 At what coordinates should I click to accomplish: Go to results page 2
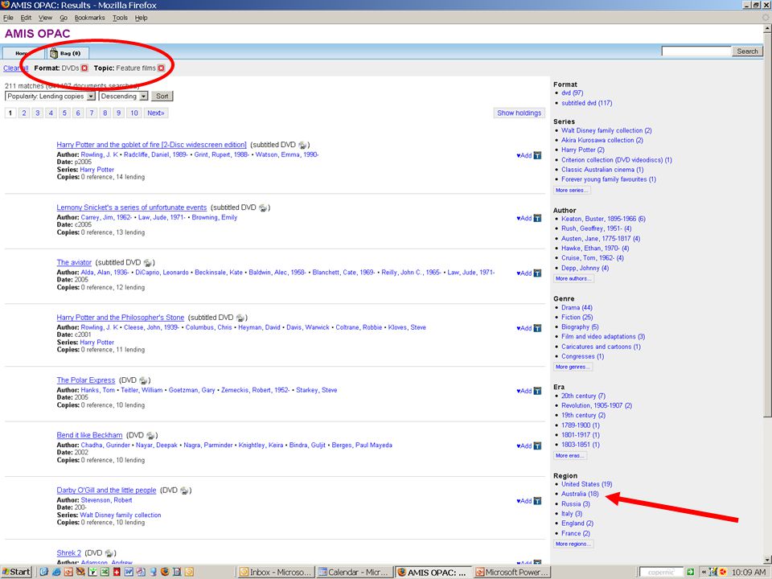[23, 113]
